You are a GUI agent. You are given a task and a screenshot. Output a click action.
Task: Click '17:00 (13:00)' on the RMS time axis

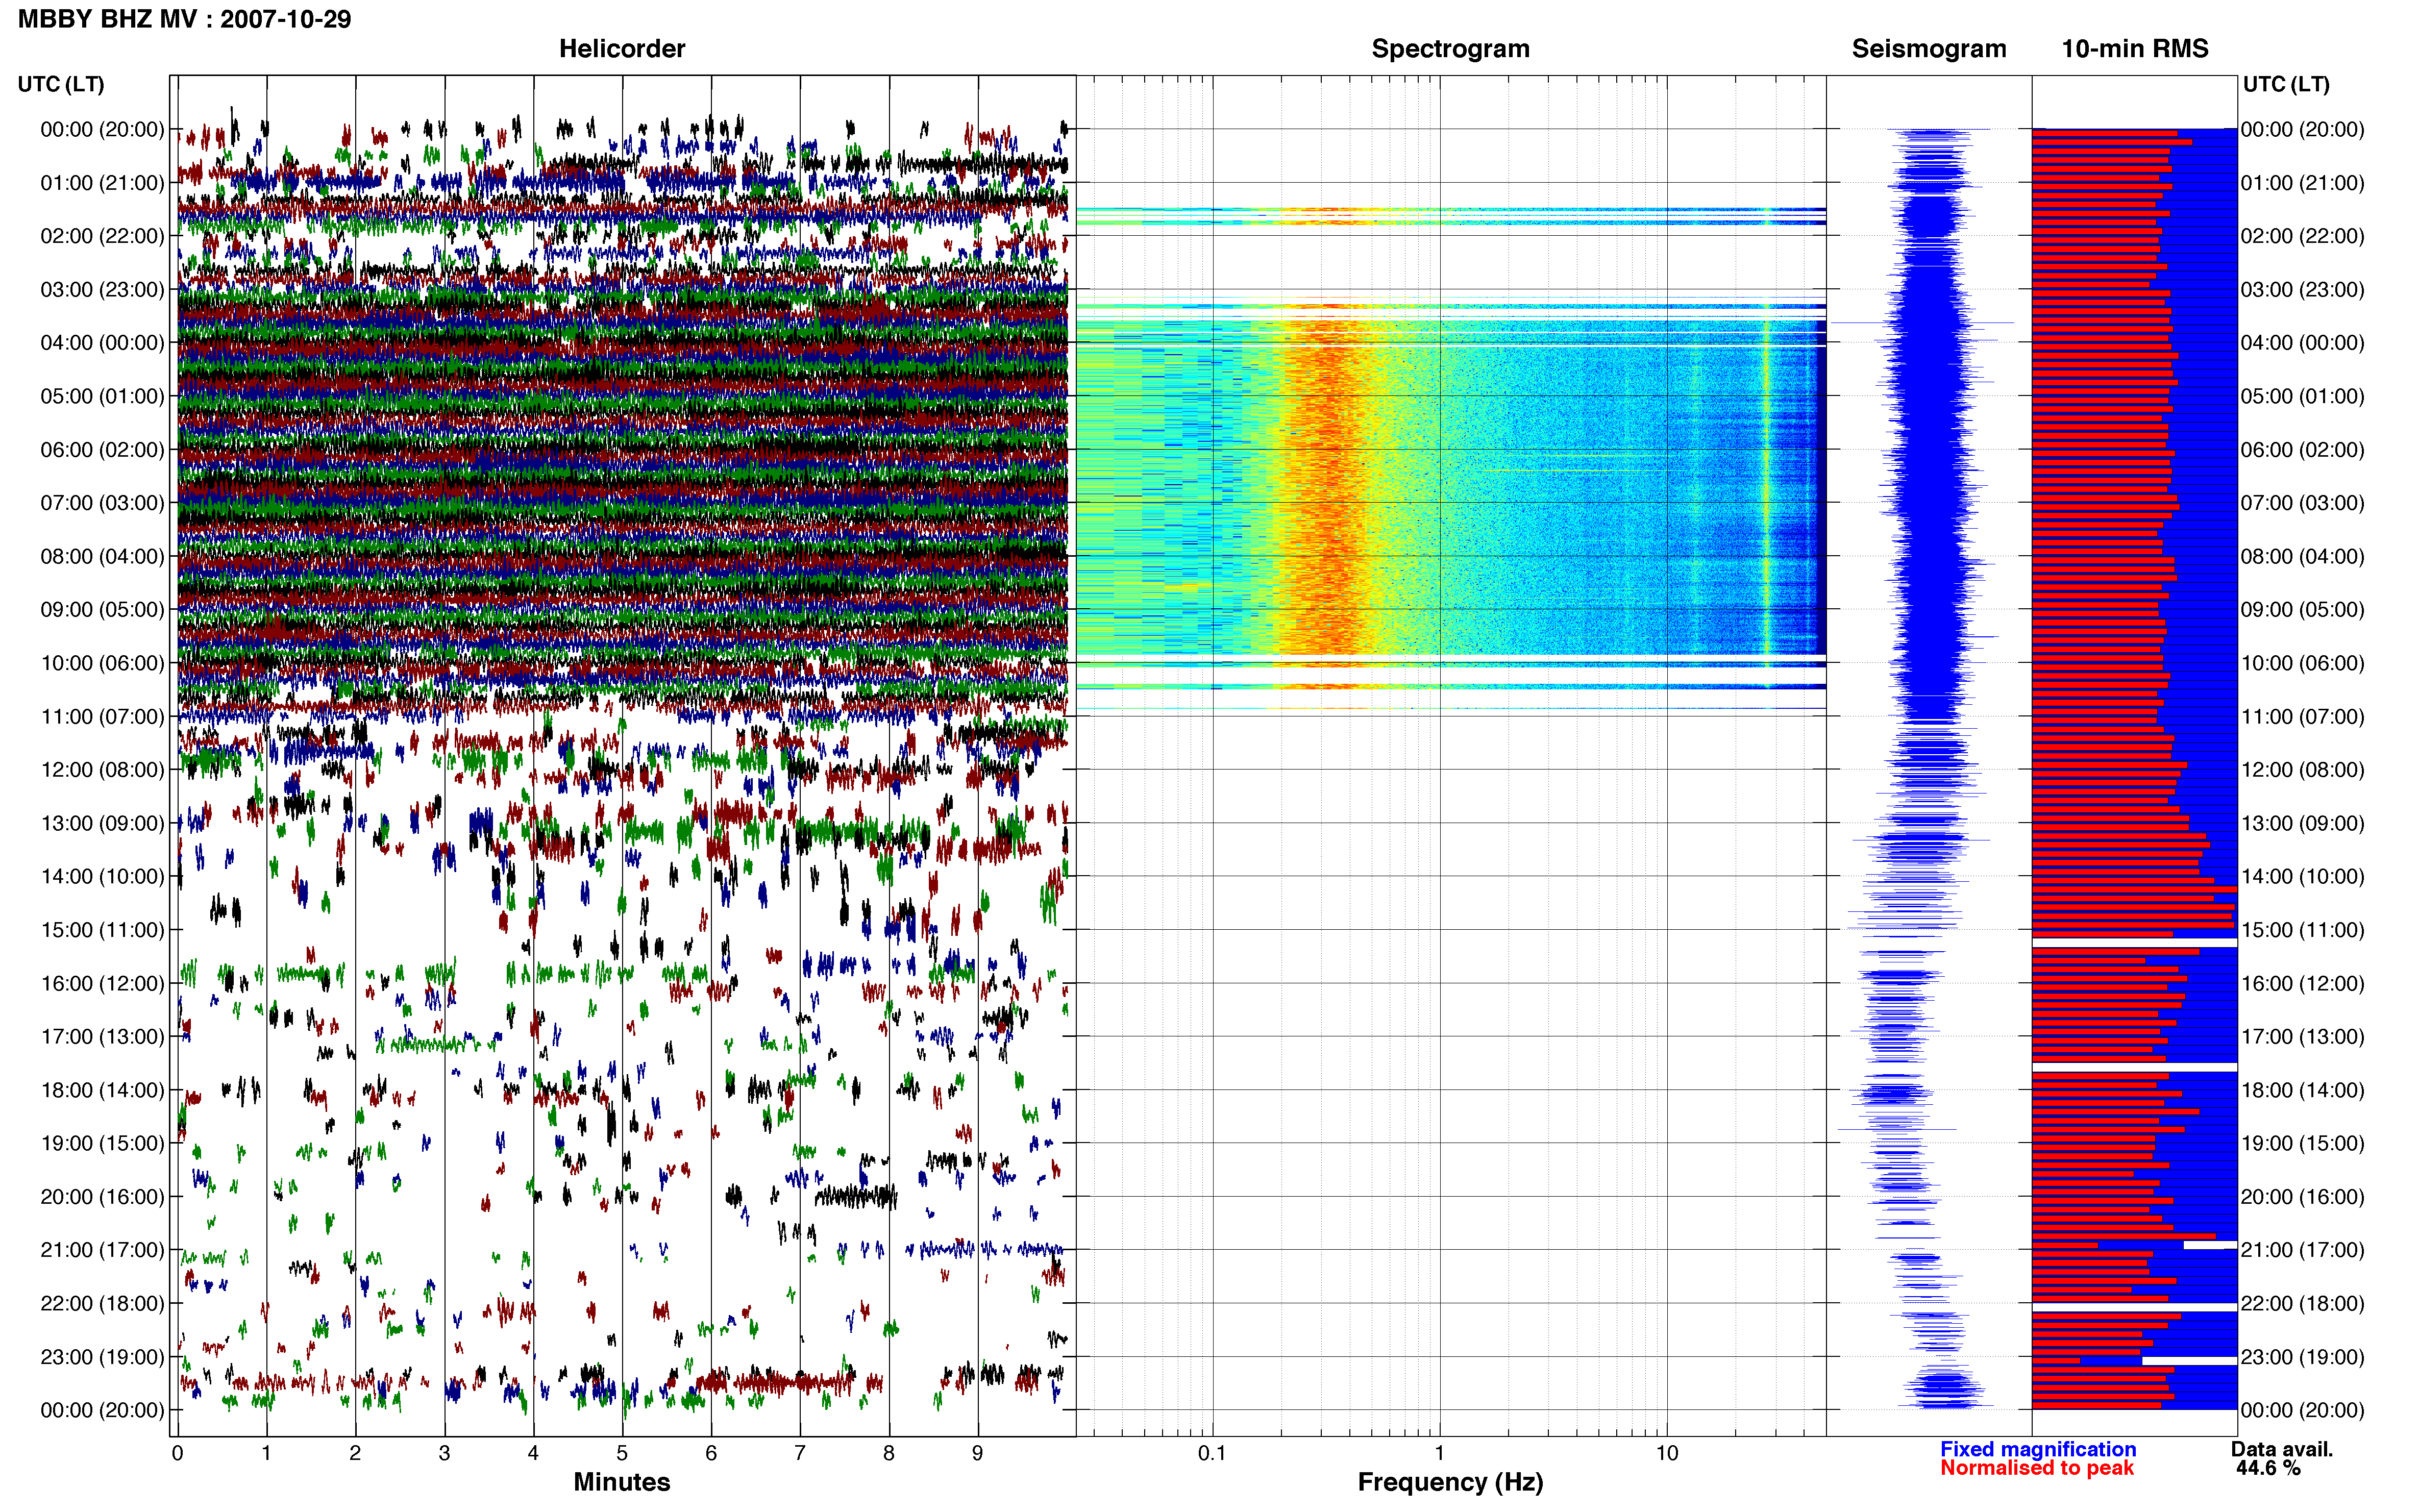2302,1037
